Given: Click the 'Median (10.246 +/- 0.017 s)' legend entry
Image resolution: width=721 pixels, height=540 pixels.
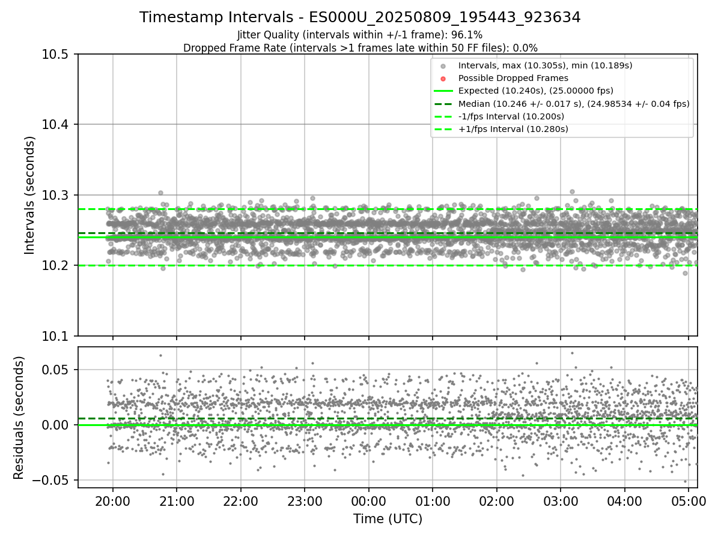Looking at the screenshot, I should [574, 104].
